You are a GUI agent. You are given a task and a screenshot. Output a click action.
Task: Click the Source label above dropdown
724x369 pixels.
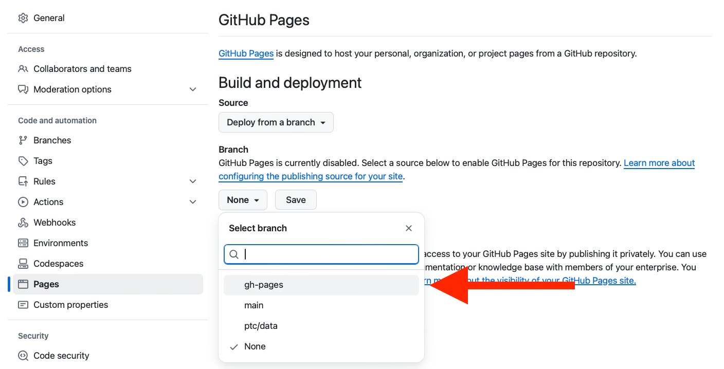[233, 103]
